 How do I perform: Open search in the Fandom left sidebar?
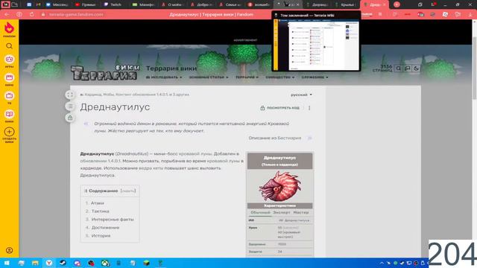pos(9,46)
